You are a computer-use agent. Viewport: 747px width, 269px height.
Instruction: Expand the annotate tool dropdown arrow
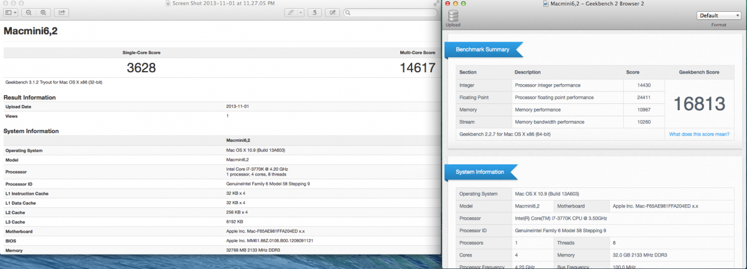click(x=301, y=12)
